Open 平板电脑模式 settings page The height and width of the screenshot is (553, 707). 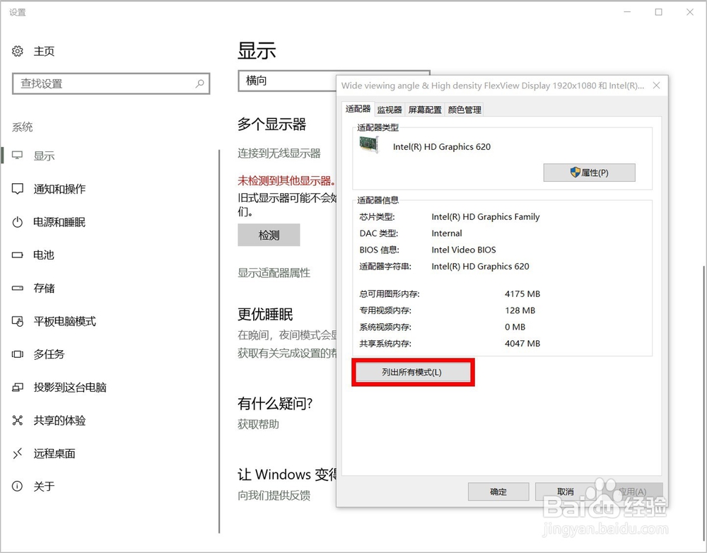click(x=64, y=321)
